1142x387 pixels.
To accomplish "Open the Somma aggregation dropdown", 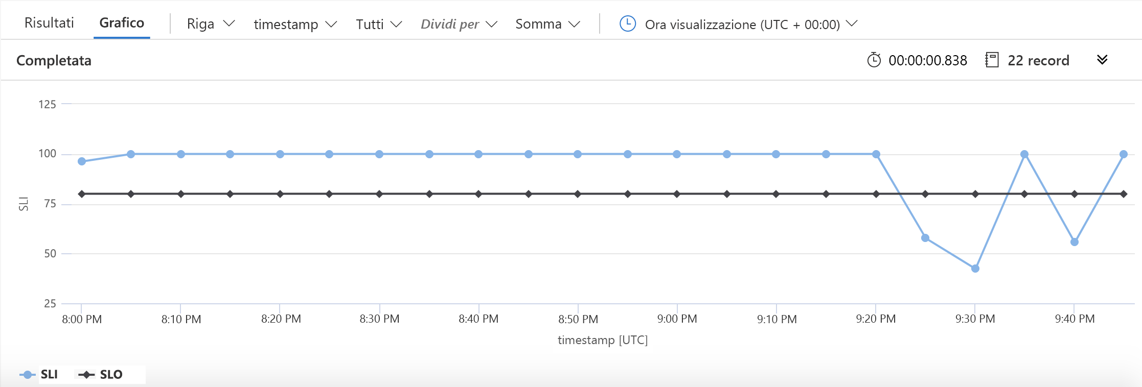I will pos(547,24).
